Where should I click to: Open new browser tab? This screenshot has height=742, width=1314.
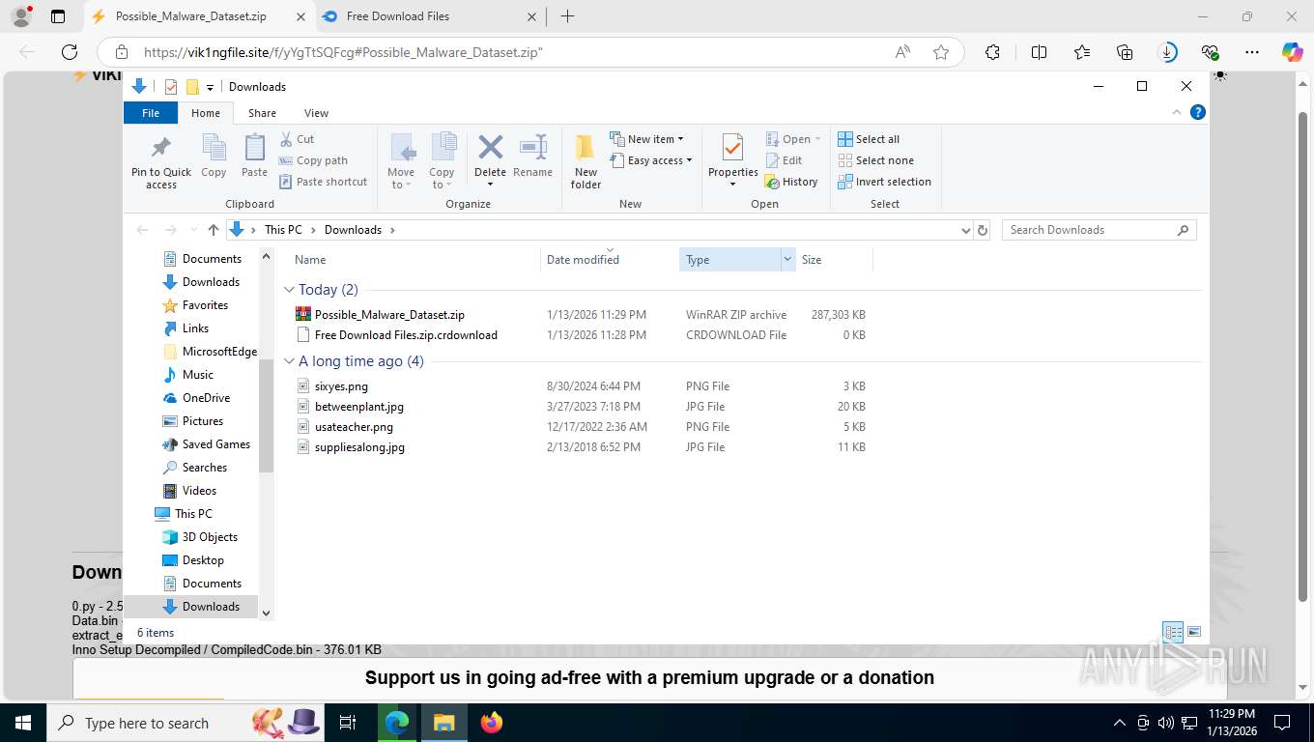pyautogui.click(x=567, y=16)
